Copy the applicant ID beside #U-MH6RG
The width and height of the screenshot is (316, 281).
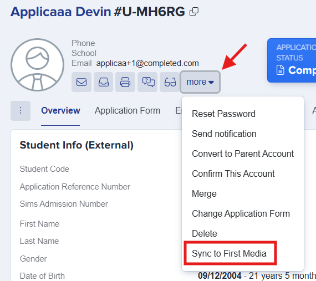tap(194, 12)
